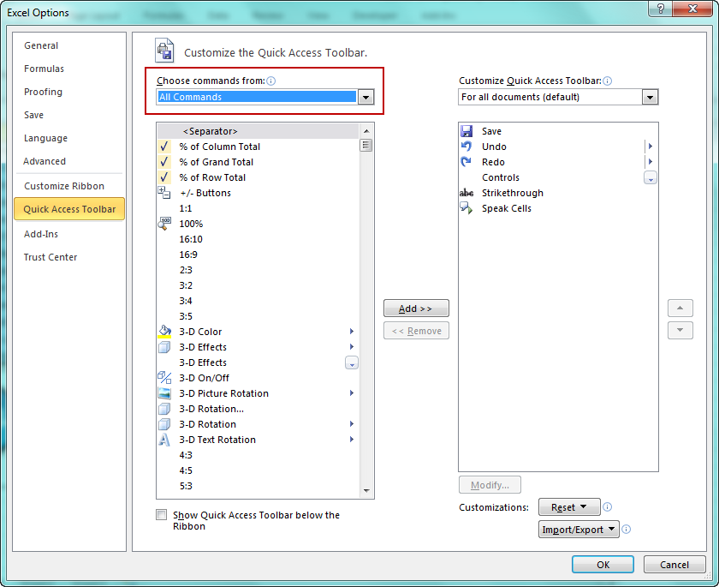Select the <Separator> entry in commands list
This screenshot has height=587, width=719.
pyautogui.click(x=258, y=131)
